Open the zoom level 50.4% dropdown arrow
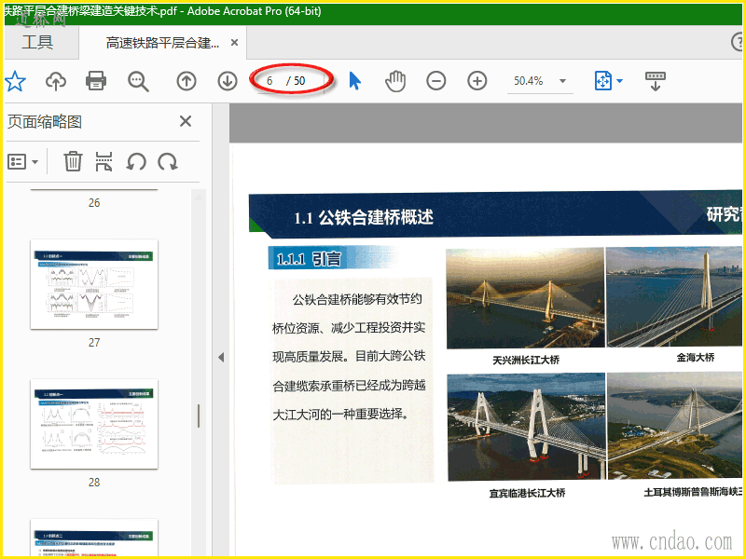Screen dimensions: 746x559 [563, 81]
